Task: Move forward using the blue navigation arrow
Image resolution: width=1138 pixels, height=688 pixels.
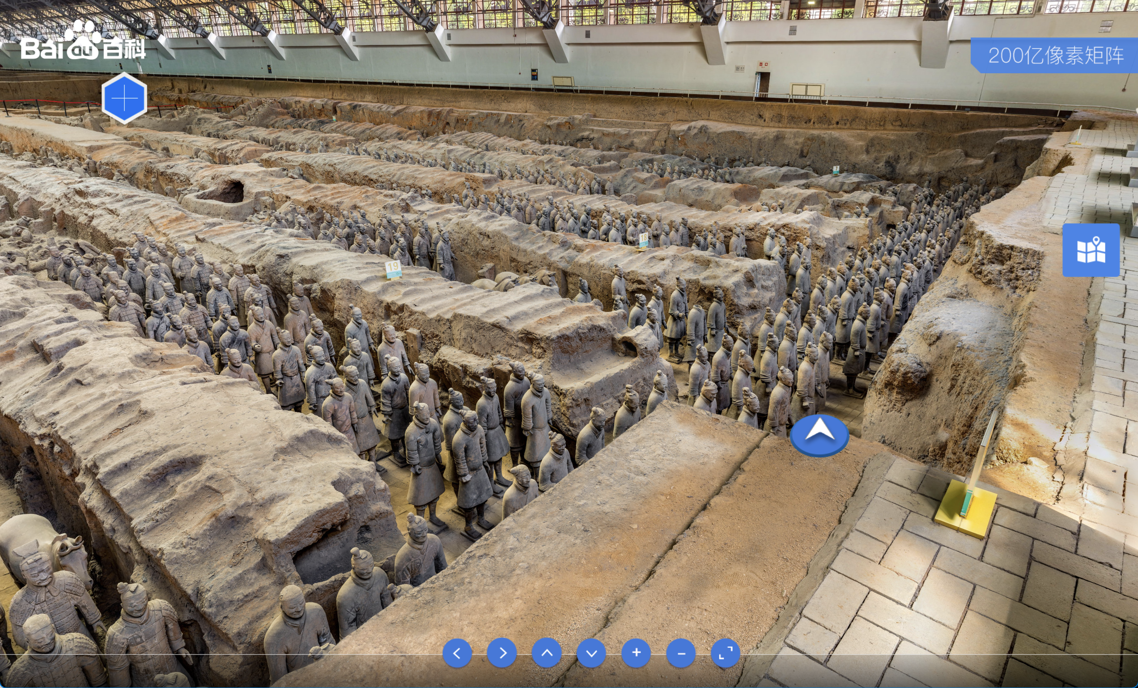Action: [x=820, y=434]
